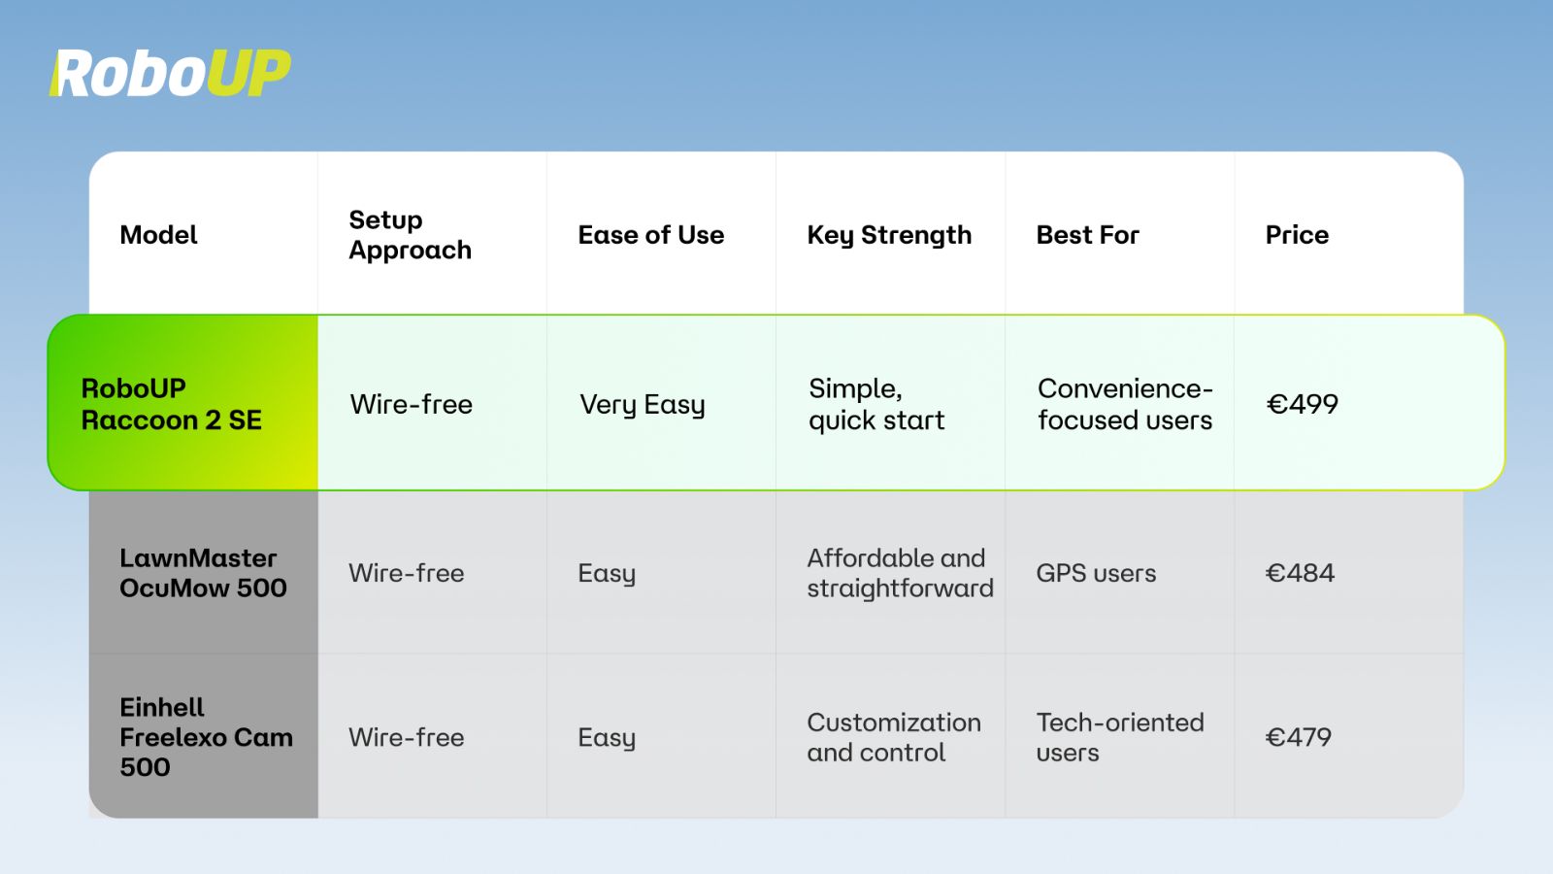1553x874 pixels.
Task: Click the Ease of Use header
Action: [x=650, y=235]
